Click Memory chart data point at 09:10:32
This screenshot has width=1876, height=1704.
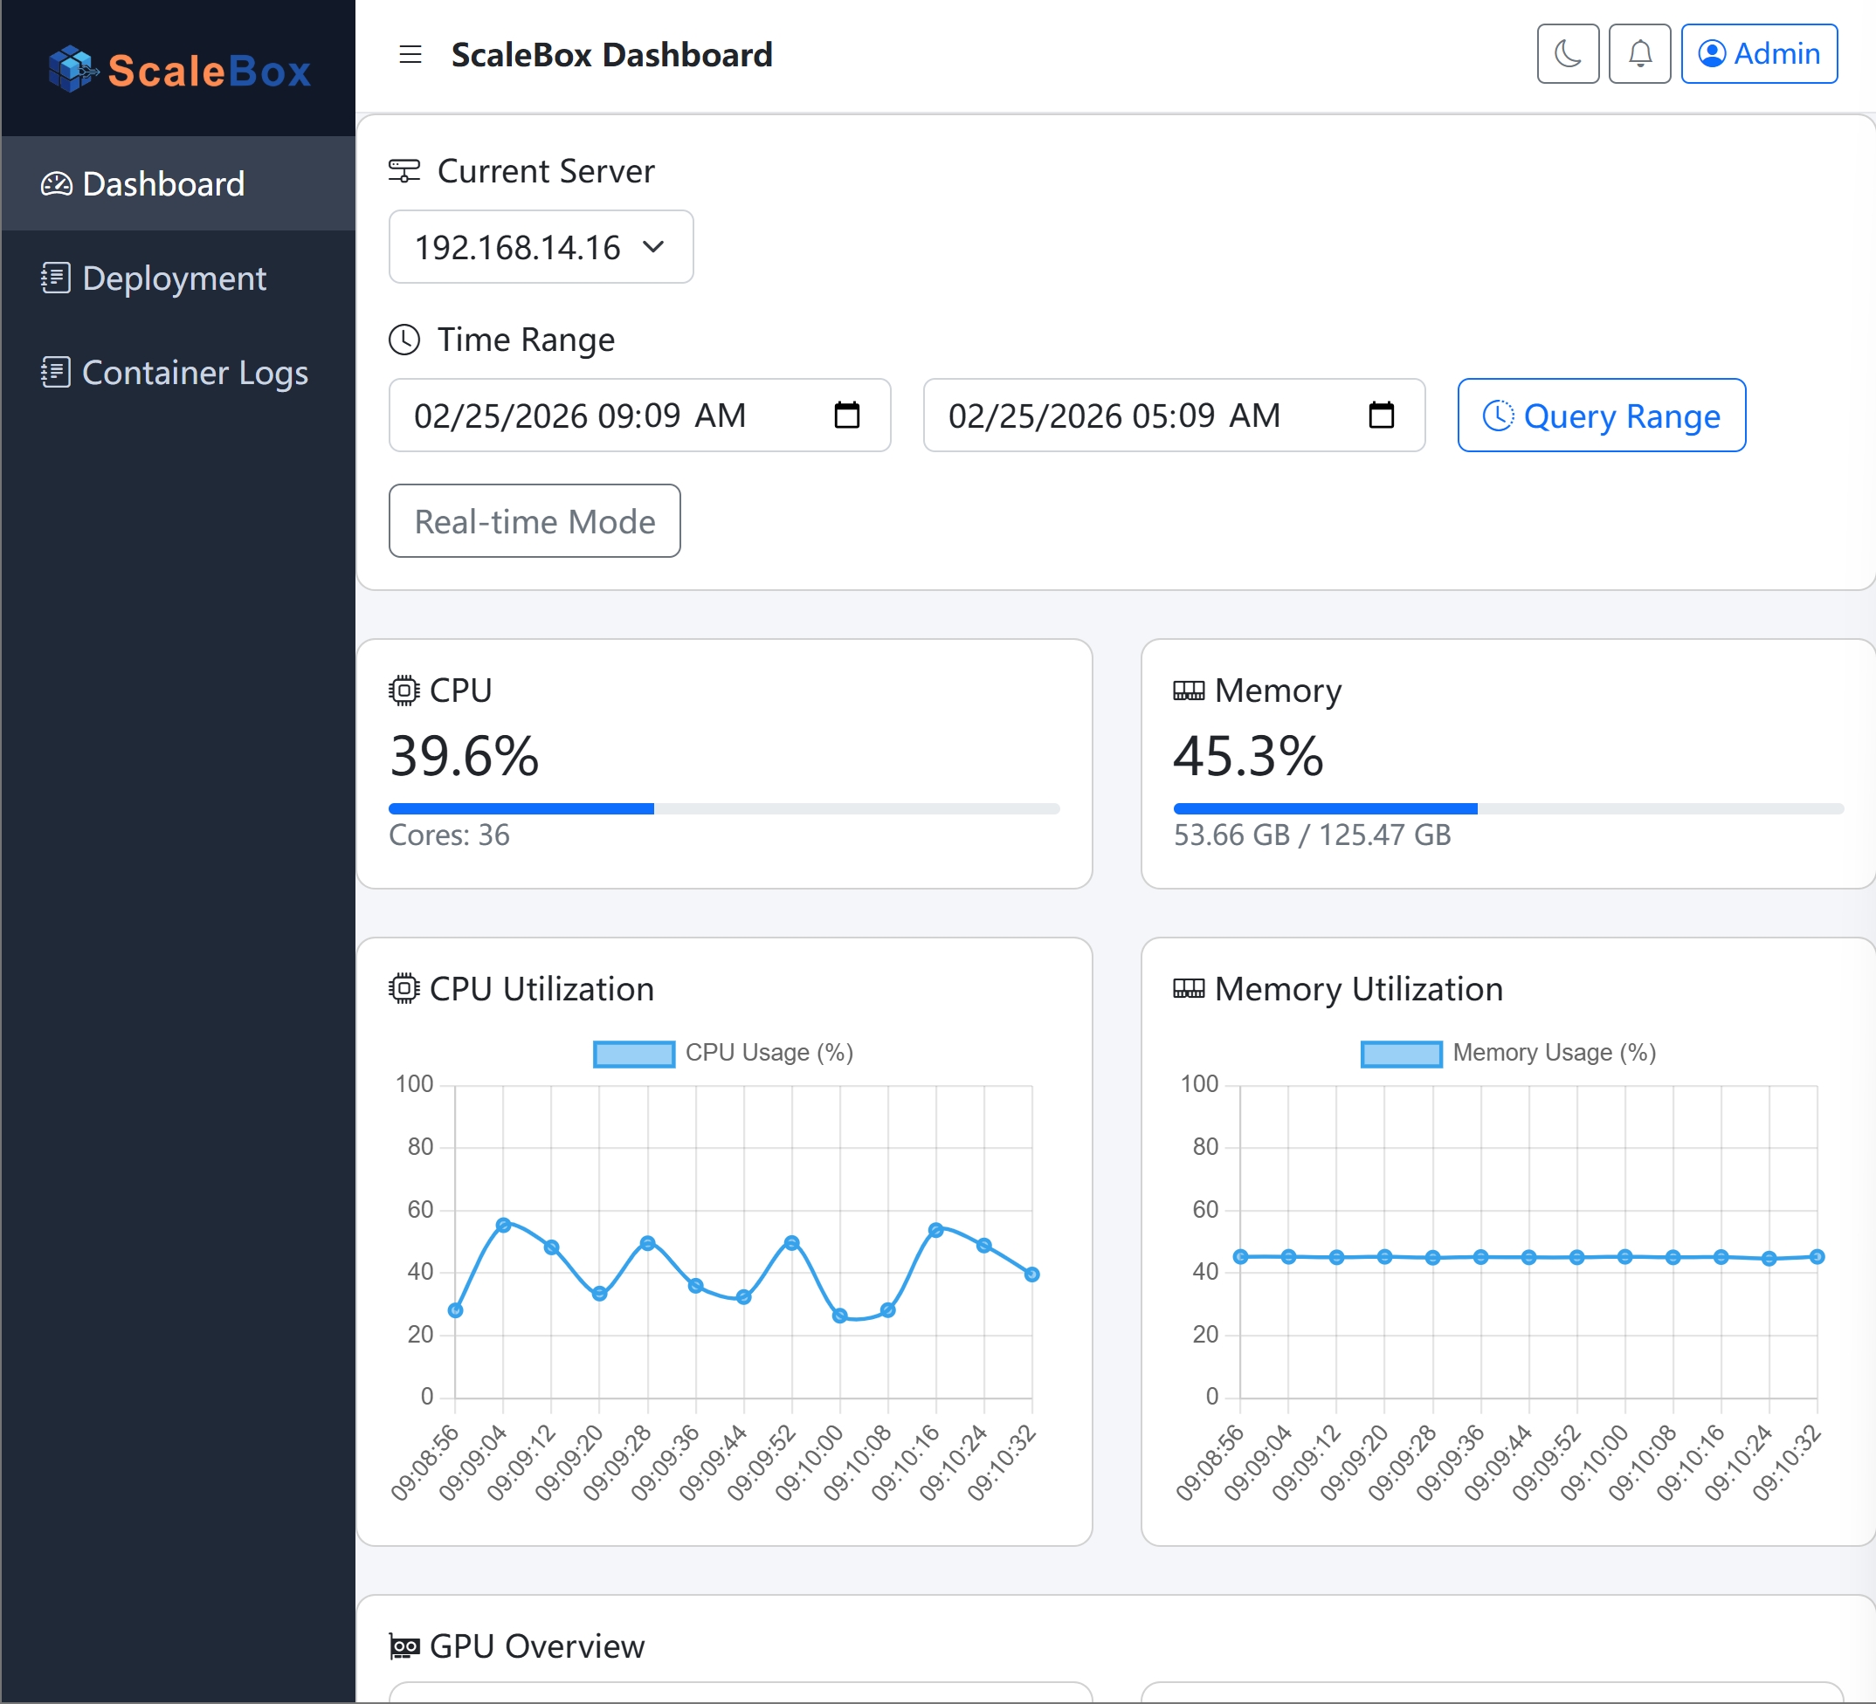[x=1817, y=1256]
